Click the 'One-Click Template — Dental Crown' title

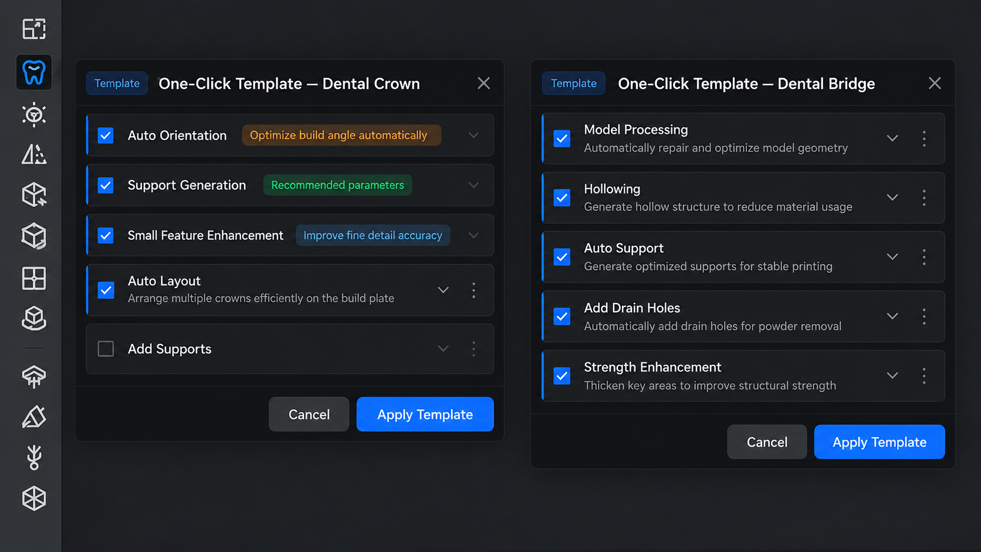tap(289, 84)
